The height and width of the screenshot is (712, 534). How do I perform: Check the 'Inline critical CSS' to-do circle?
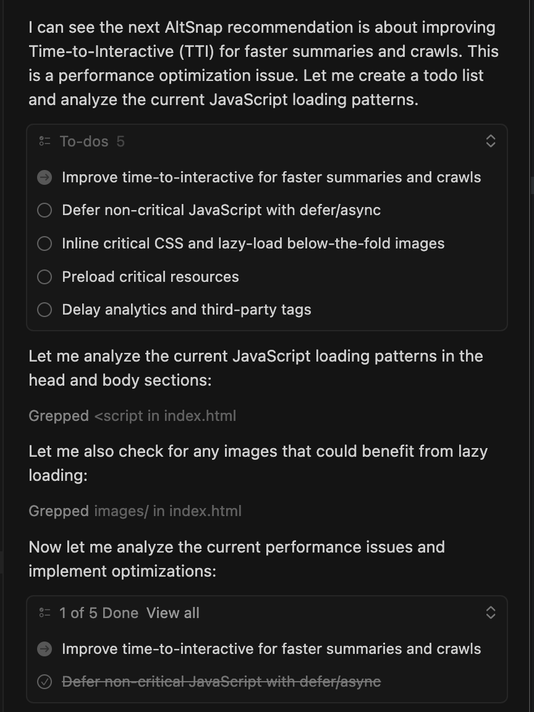tap(44, 244)
